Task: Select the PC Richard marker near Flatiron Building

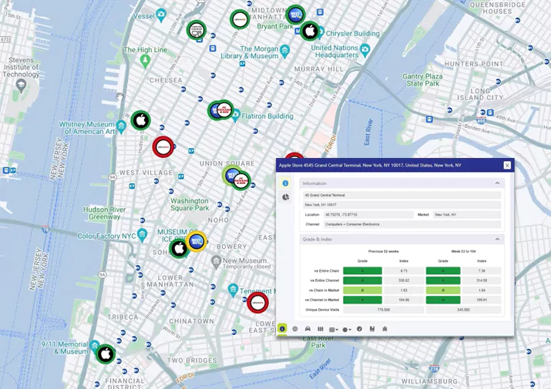Action: point(224,110)
